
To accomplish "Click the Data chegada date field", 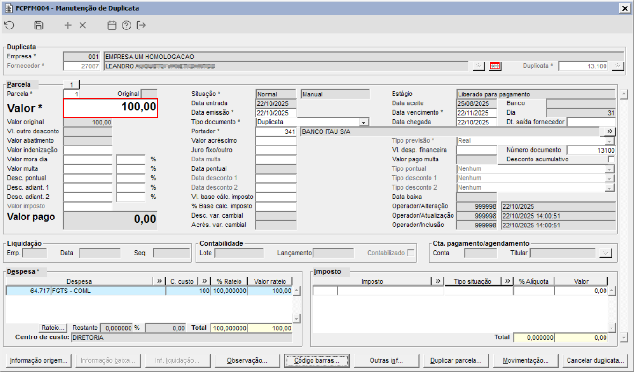I will tap(476, 122).
